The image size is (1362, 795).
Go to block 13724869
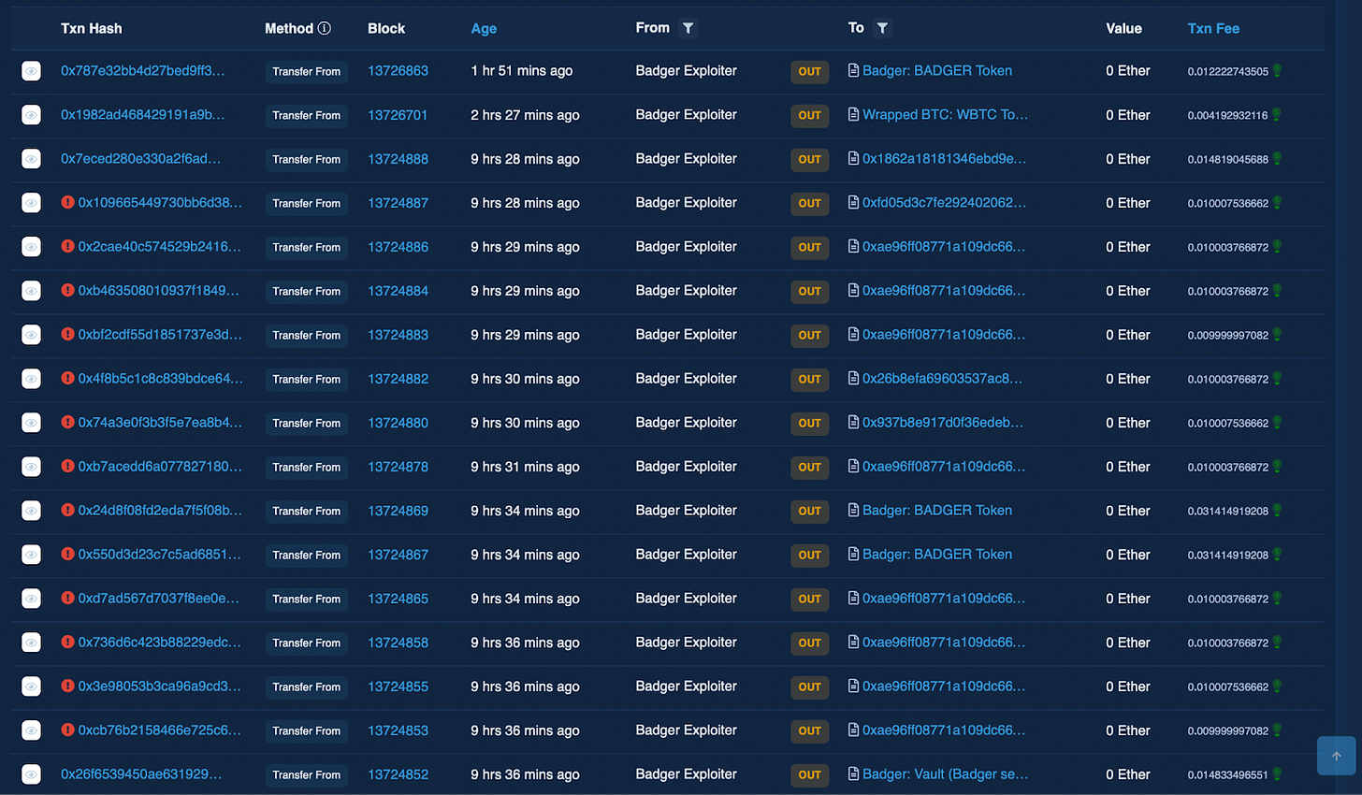tap(398, 511)
